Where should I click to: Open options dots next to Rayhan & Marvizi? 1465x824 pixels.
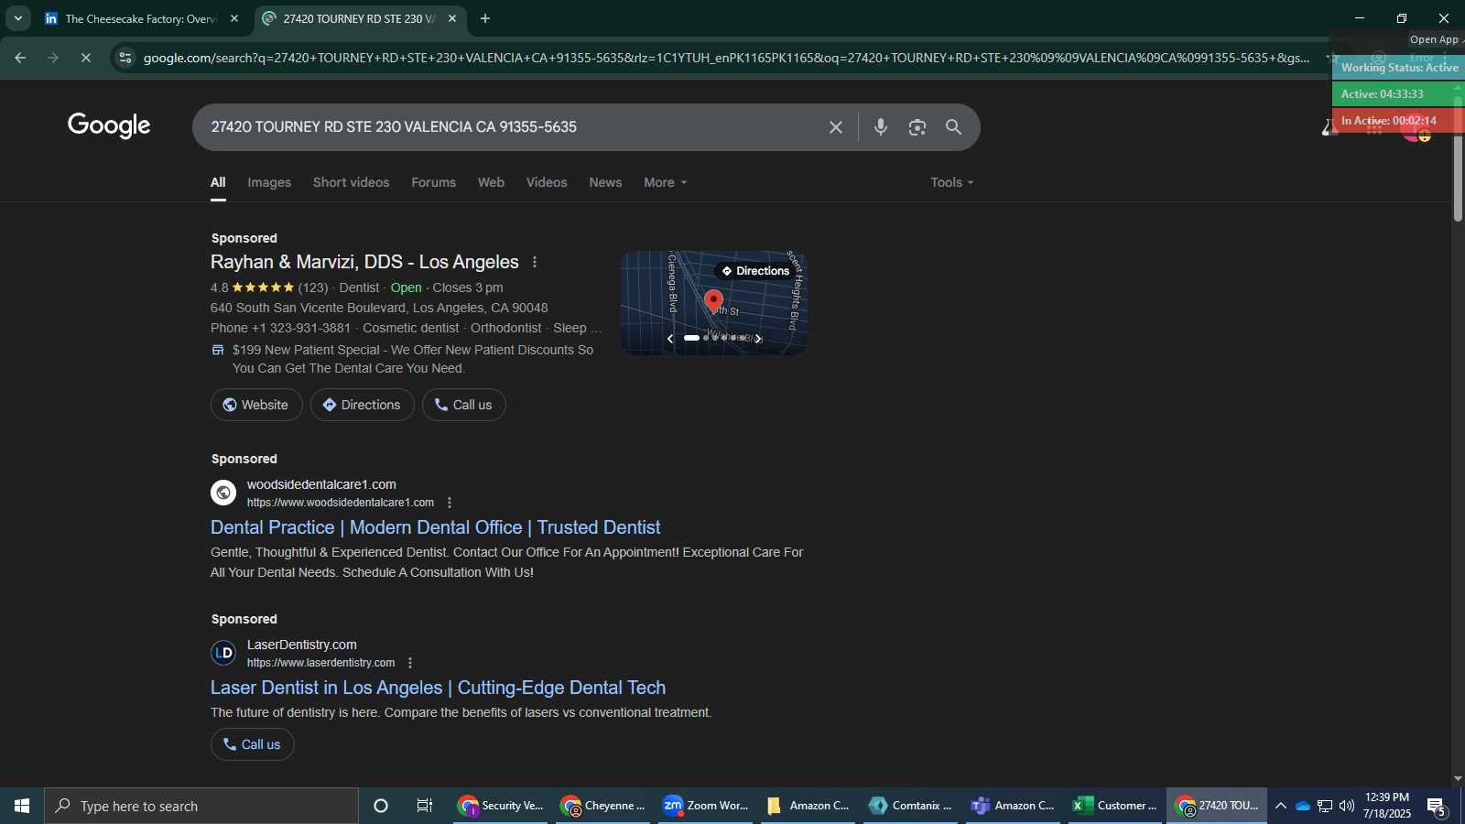(535, 262)
